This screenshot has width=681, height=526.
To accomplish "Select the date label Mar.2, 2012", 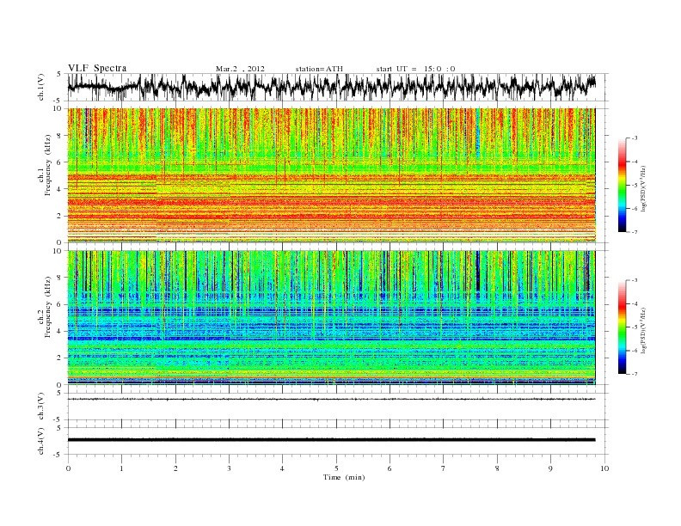I will coord(240,69).
